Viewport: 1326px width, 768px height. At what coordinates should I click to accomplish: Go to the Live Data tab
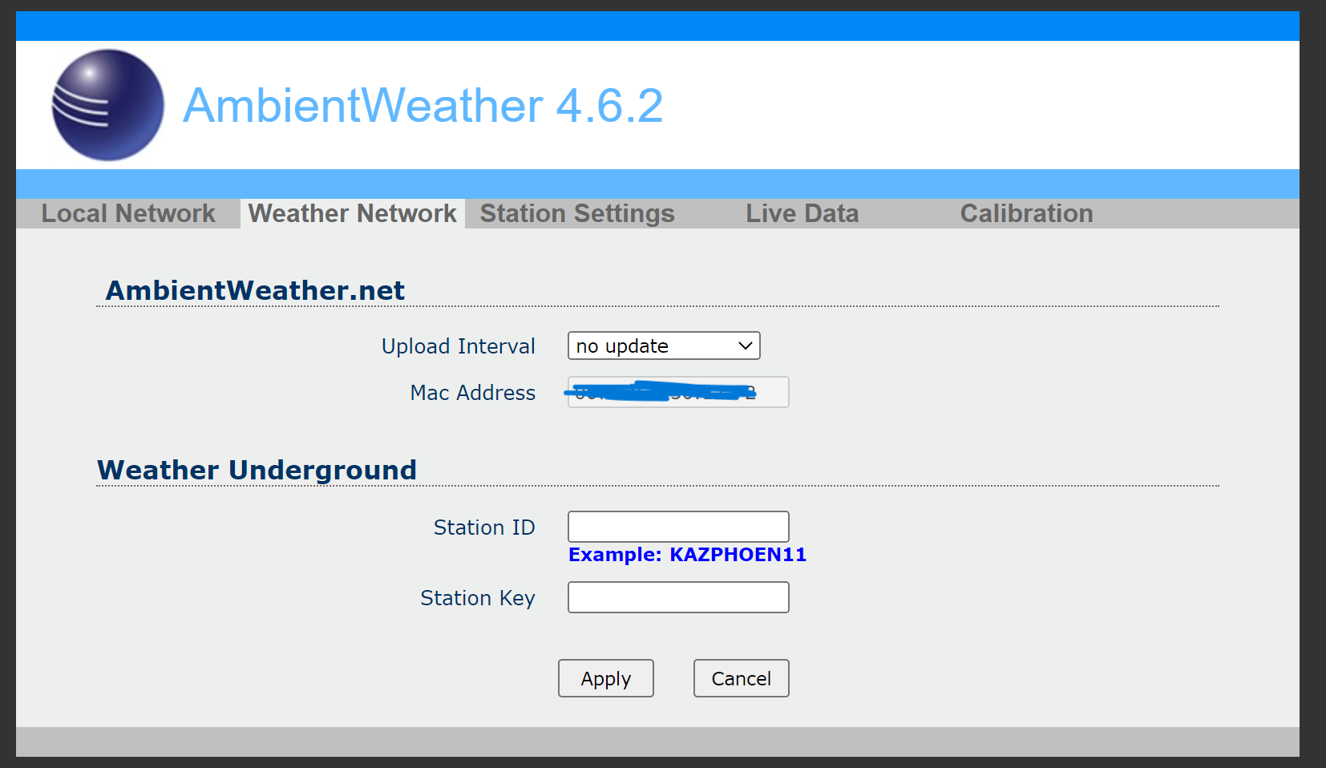pos(802,213)
